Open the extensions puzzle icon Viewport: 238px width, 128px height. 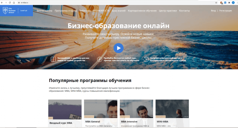click(x=229, y=3)
